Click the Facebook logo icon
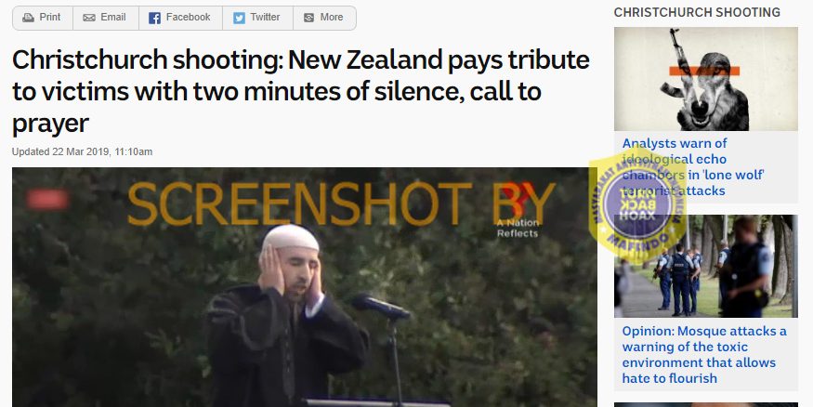Screen dimensions: 813x407 click(154, 19)
